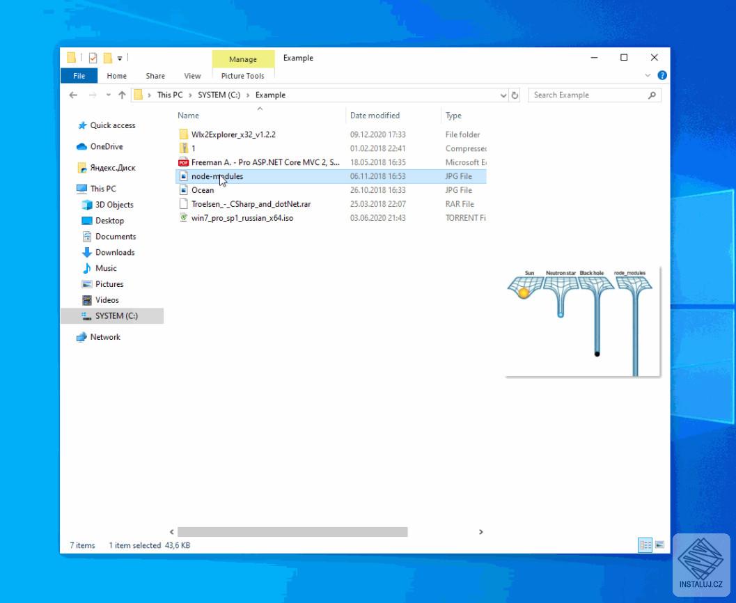Select the Ocean JPG file icon

pos(184,190)
